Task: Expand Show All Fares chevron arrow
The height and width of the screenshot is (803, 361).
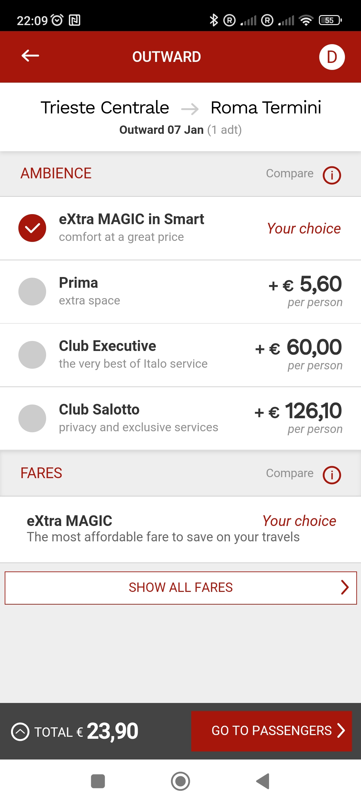Action: point(345,587)
